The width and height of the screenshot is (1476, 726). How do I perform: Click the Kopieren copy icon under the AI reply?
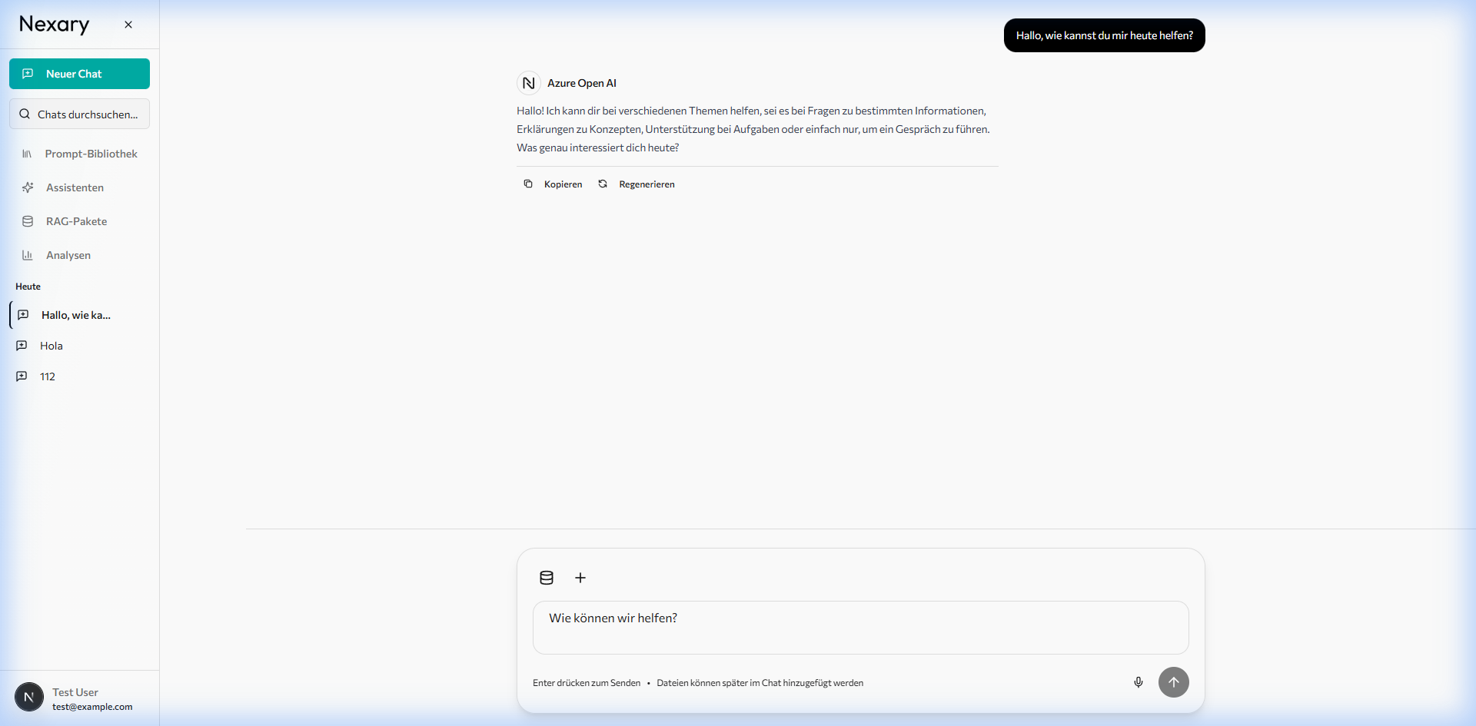coord(528,184)
